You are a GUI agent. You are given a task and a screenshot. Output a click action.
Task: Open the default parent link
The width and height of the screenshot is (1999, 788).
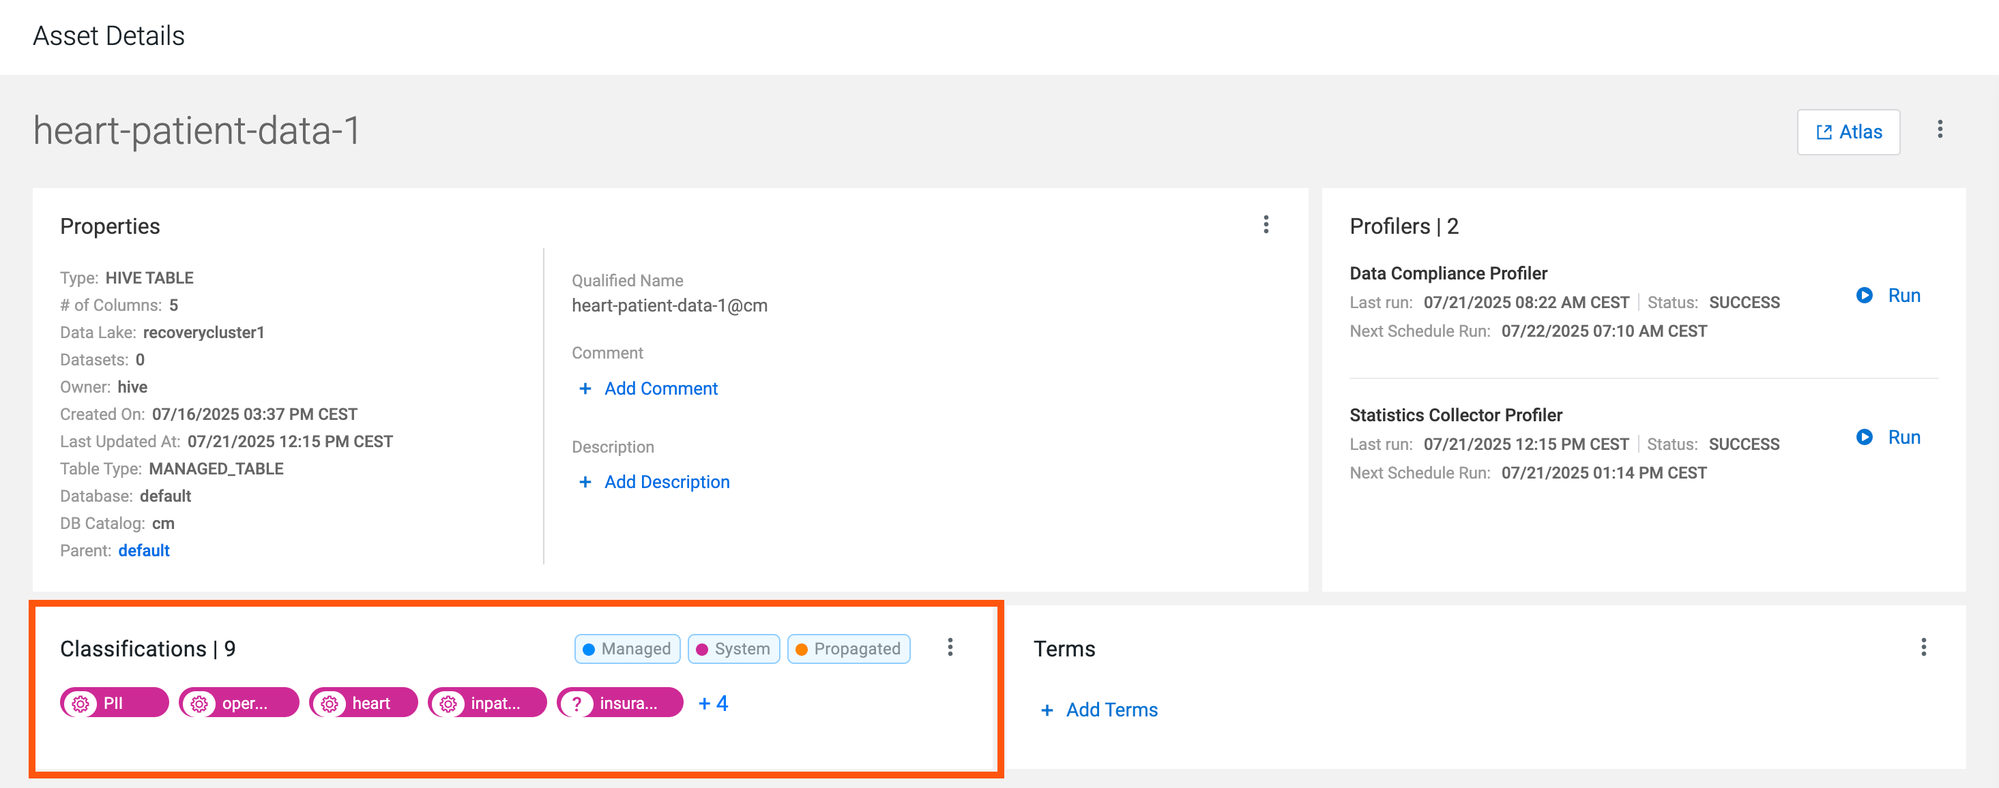point(143,551)
